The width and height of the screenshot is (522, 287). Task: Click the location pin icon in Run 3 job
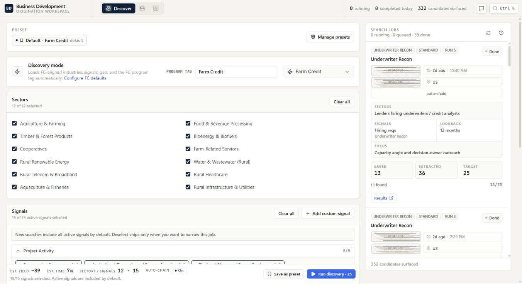429,248
